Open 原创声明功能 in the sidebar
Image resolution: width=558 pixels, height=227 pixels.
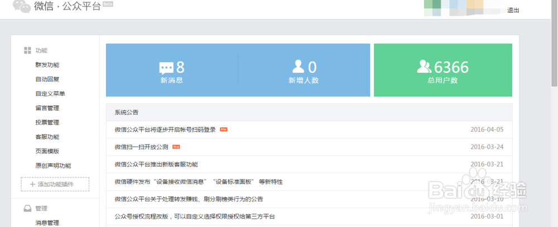[x=53, y=166]
